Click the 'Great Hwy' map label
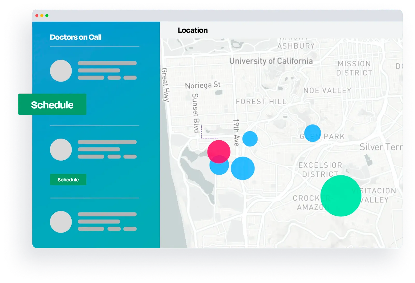Screen dimensions: 415x283 pos(165,85)
